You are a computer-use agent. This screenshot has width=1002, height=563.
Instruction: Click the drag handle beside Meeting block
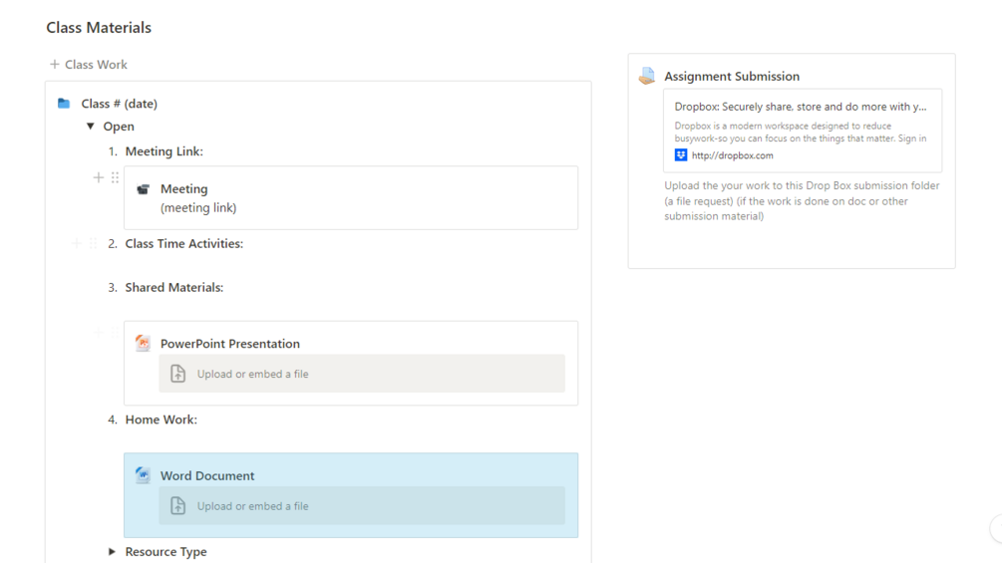click(115, 177)
